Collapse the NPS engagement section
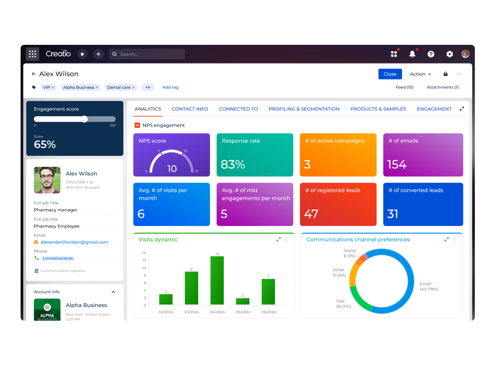 pos(137,125)
